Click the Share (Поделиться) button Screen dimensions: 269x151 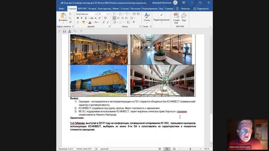(x=201, y=8)
